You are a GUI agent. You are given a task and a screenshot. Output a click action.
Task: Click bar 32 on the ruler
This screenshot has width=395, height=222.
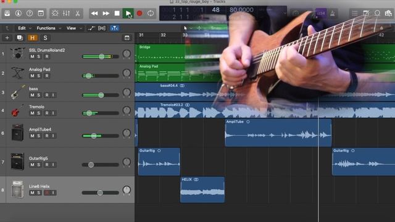163,35
